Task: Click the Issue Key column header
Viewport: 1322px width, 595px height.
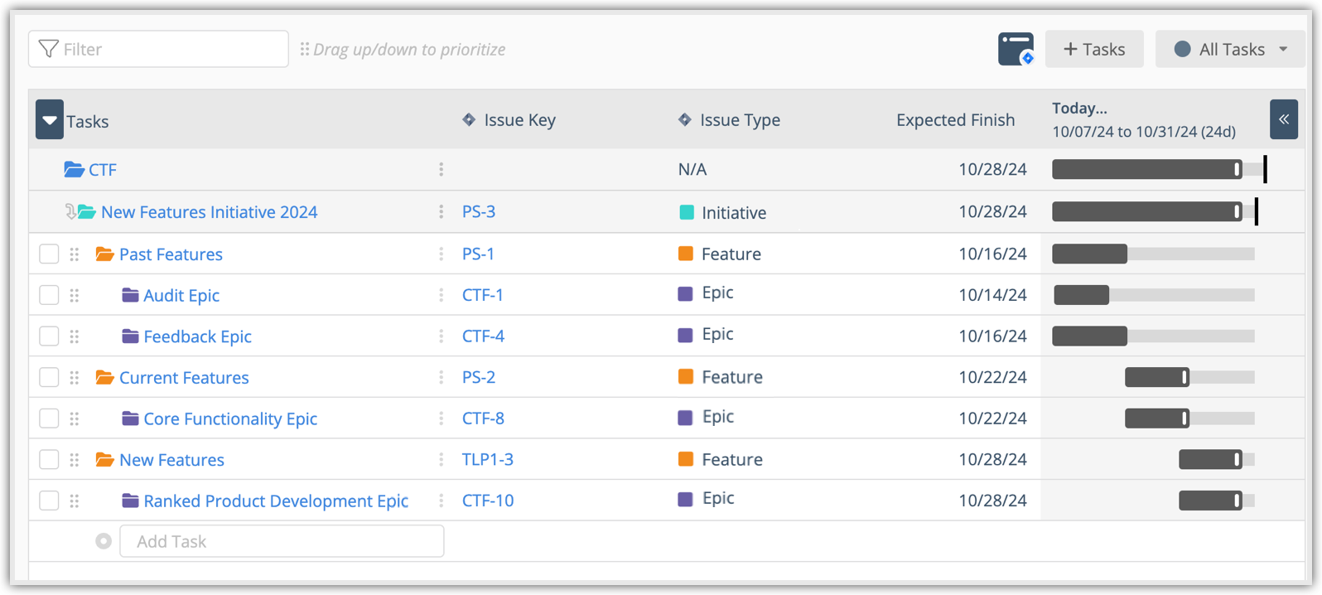Action: point(519,120)
